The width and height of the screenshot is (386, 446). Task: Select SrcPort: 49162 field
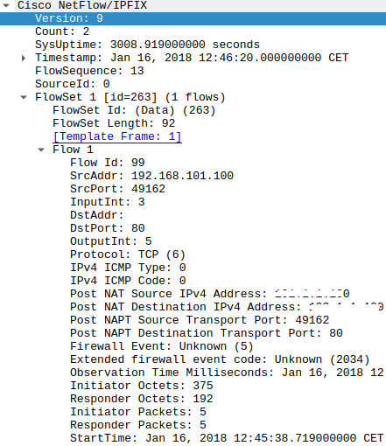pyautogui.click(x=193, y=189)
